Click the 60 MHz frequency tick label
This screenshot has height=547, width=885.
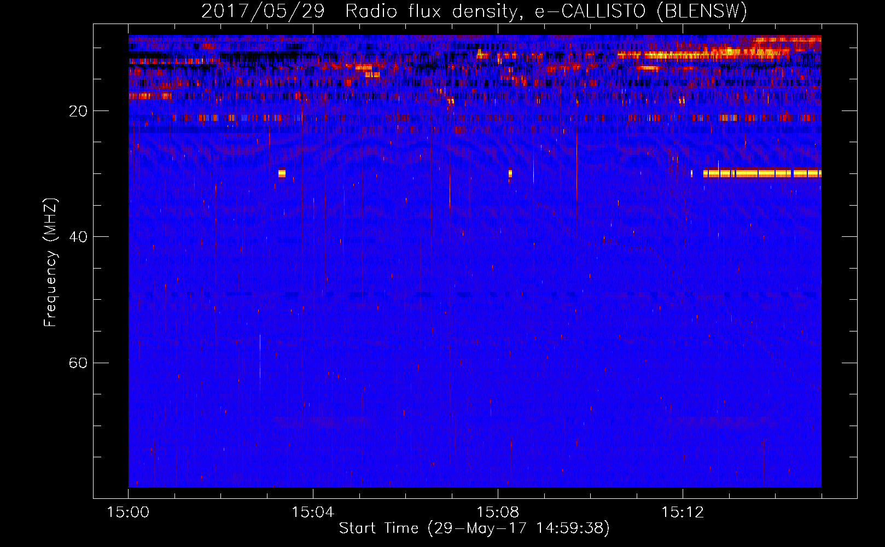point(78,363)
